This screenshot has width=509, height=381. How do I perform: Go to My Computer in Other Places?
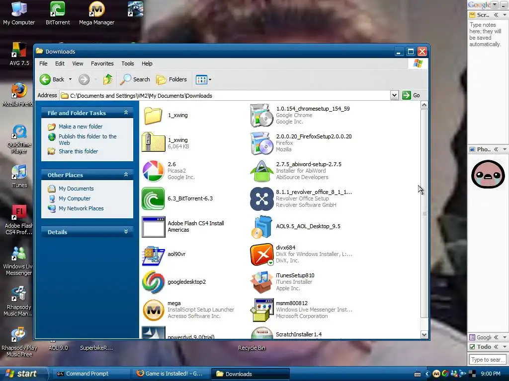point(75,198)
